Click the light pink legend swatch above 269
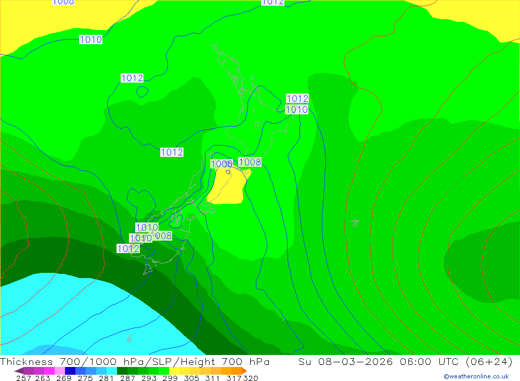This screenshot has height=381, width=520. click(x=60, y=371)
